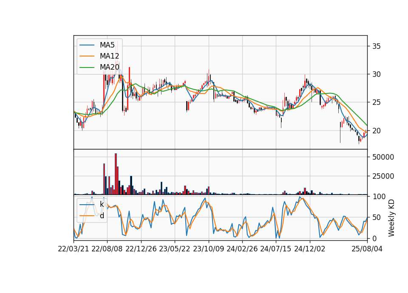
Task: Click the KD axis value 0
Action: pyautogui.click(x=374, y=238)
